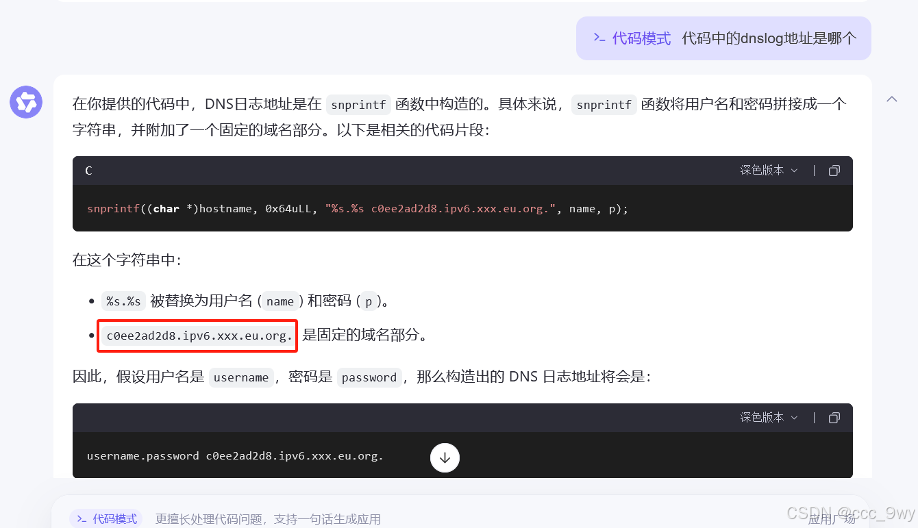Click the text 在这个字符串中:

127,260
